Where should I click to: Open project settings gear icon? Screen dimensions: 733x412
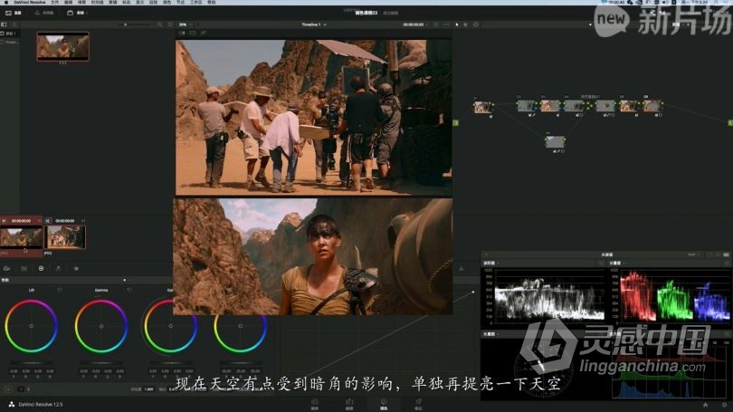click(724, 405)
